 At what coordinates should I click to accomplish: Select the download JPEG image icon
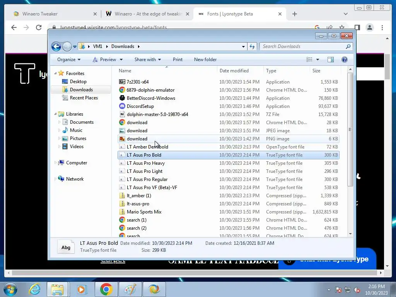pos(122,131)
